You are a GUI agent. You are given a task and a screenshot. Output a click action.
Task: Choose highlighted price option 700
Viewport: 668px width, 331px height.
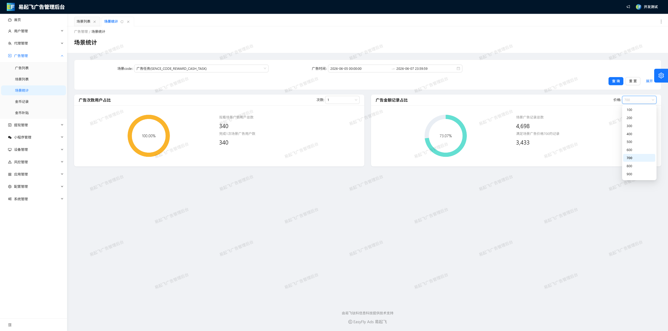coord(639,158)
